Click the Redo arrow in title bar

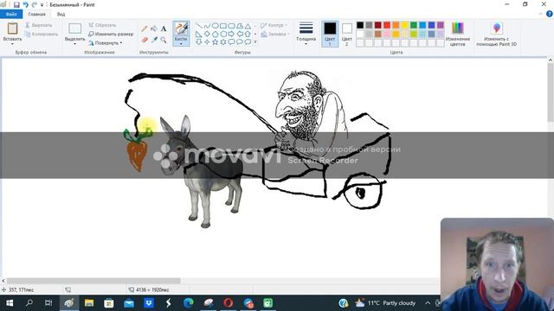coord(35,5)
